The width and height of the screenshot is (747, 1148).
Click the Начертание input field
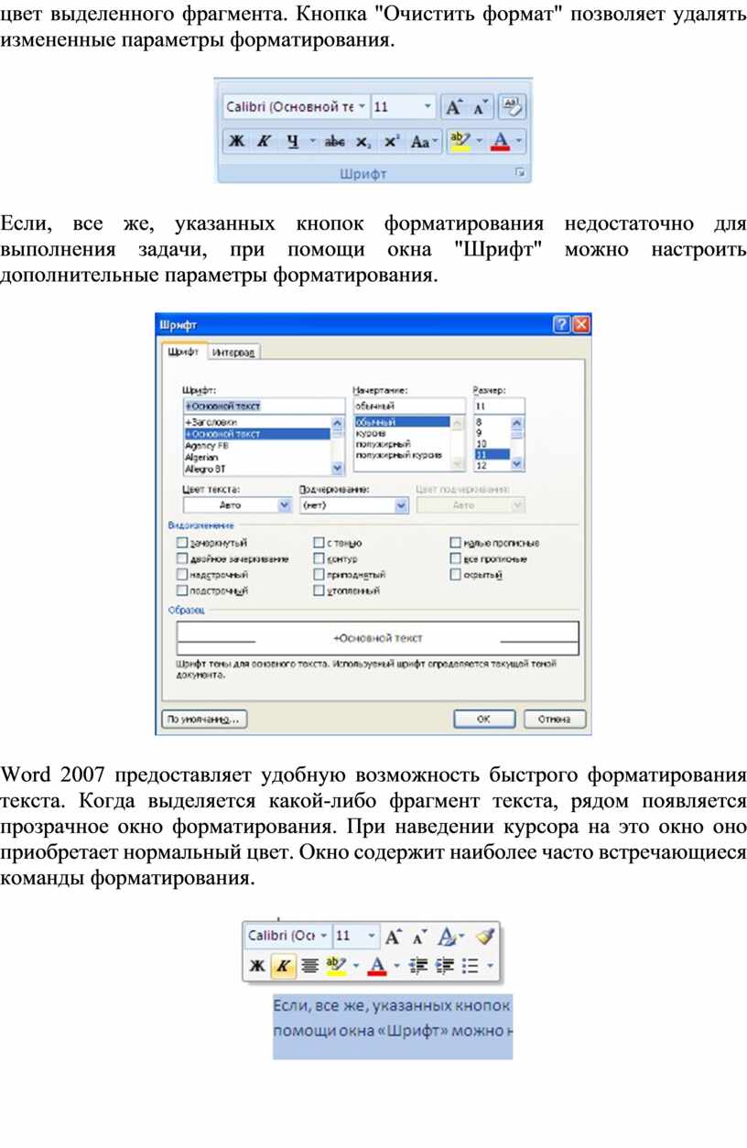click(408, 406)
